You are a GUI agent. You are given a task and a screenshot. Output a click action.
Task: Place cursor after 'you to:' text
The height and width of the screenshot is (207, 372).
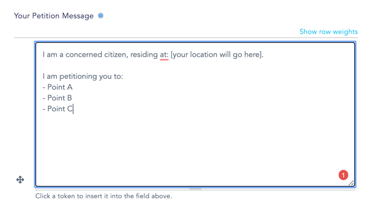point(123,76)
